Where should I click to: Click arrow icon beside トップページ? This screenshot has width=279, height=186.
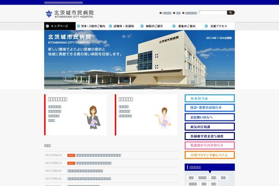[47, 26]
